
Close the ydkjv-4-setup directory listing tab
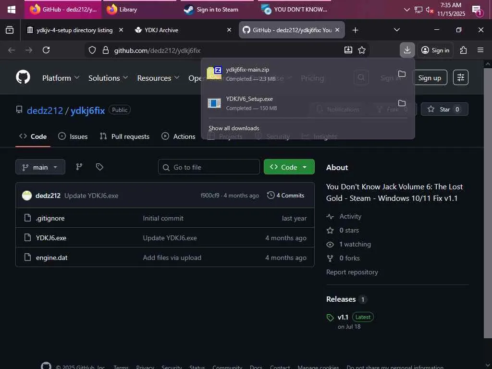tap(121, 30)
